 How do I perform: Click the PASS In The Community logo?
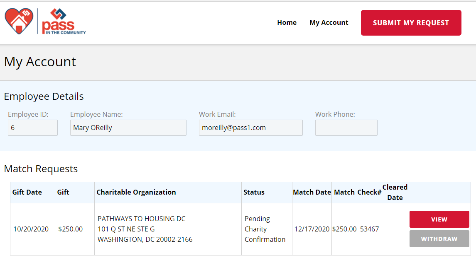pyautogui.click(x=64, y=21)
